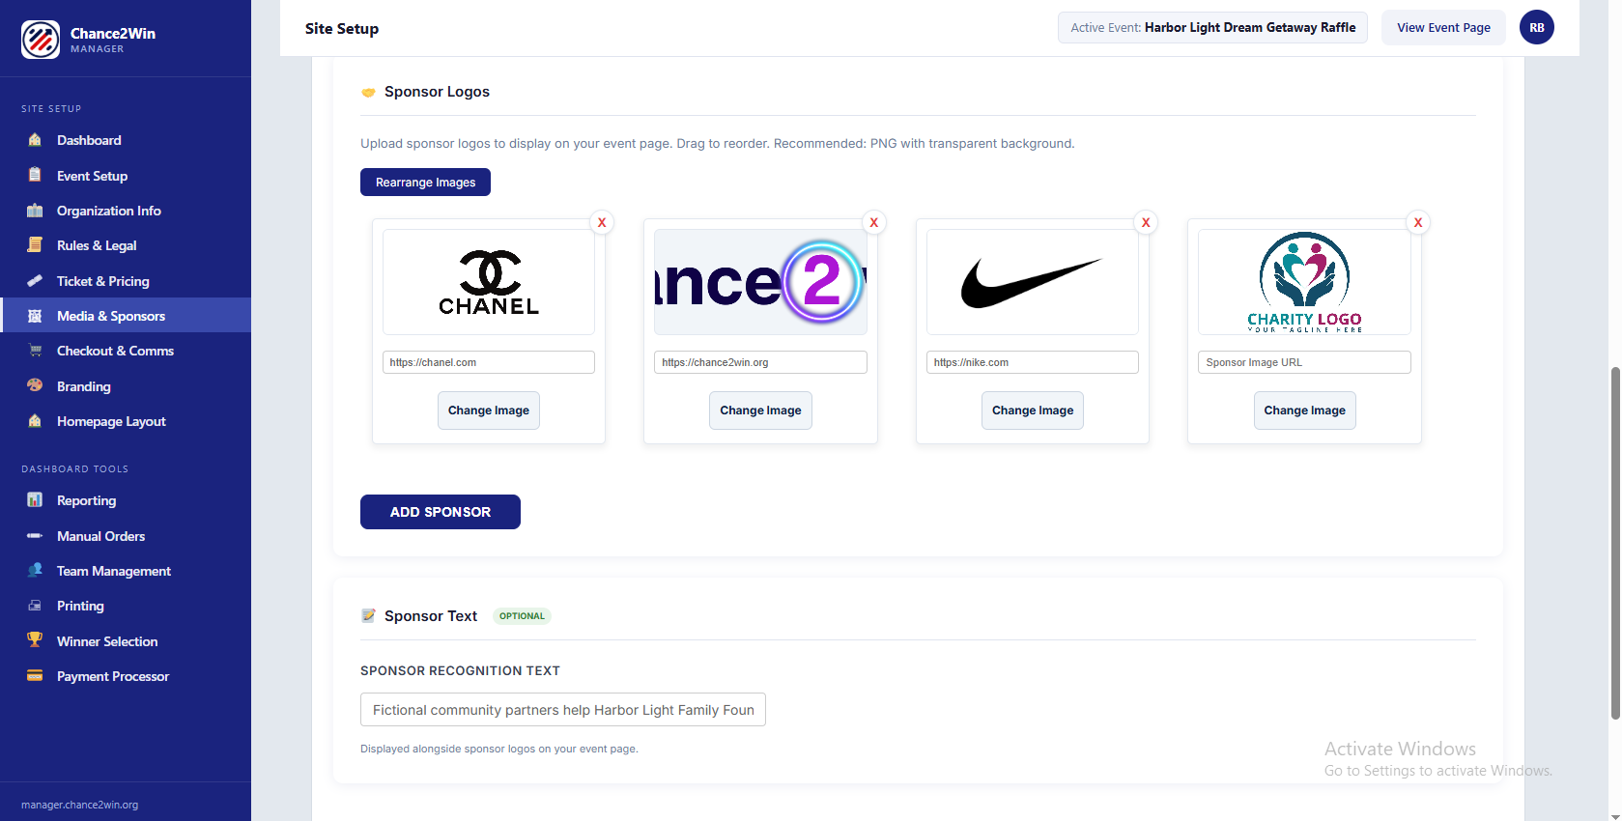Open Reporting in dashboard tools
This screenshot has width=1622, height=821.
point(126,500)
